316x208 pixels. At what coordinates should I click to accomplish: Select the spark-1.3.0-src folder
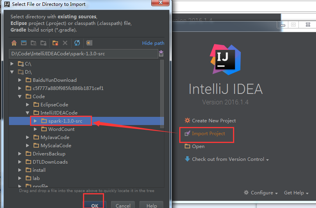62,121
